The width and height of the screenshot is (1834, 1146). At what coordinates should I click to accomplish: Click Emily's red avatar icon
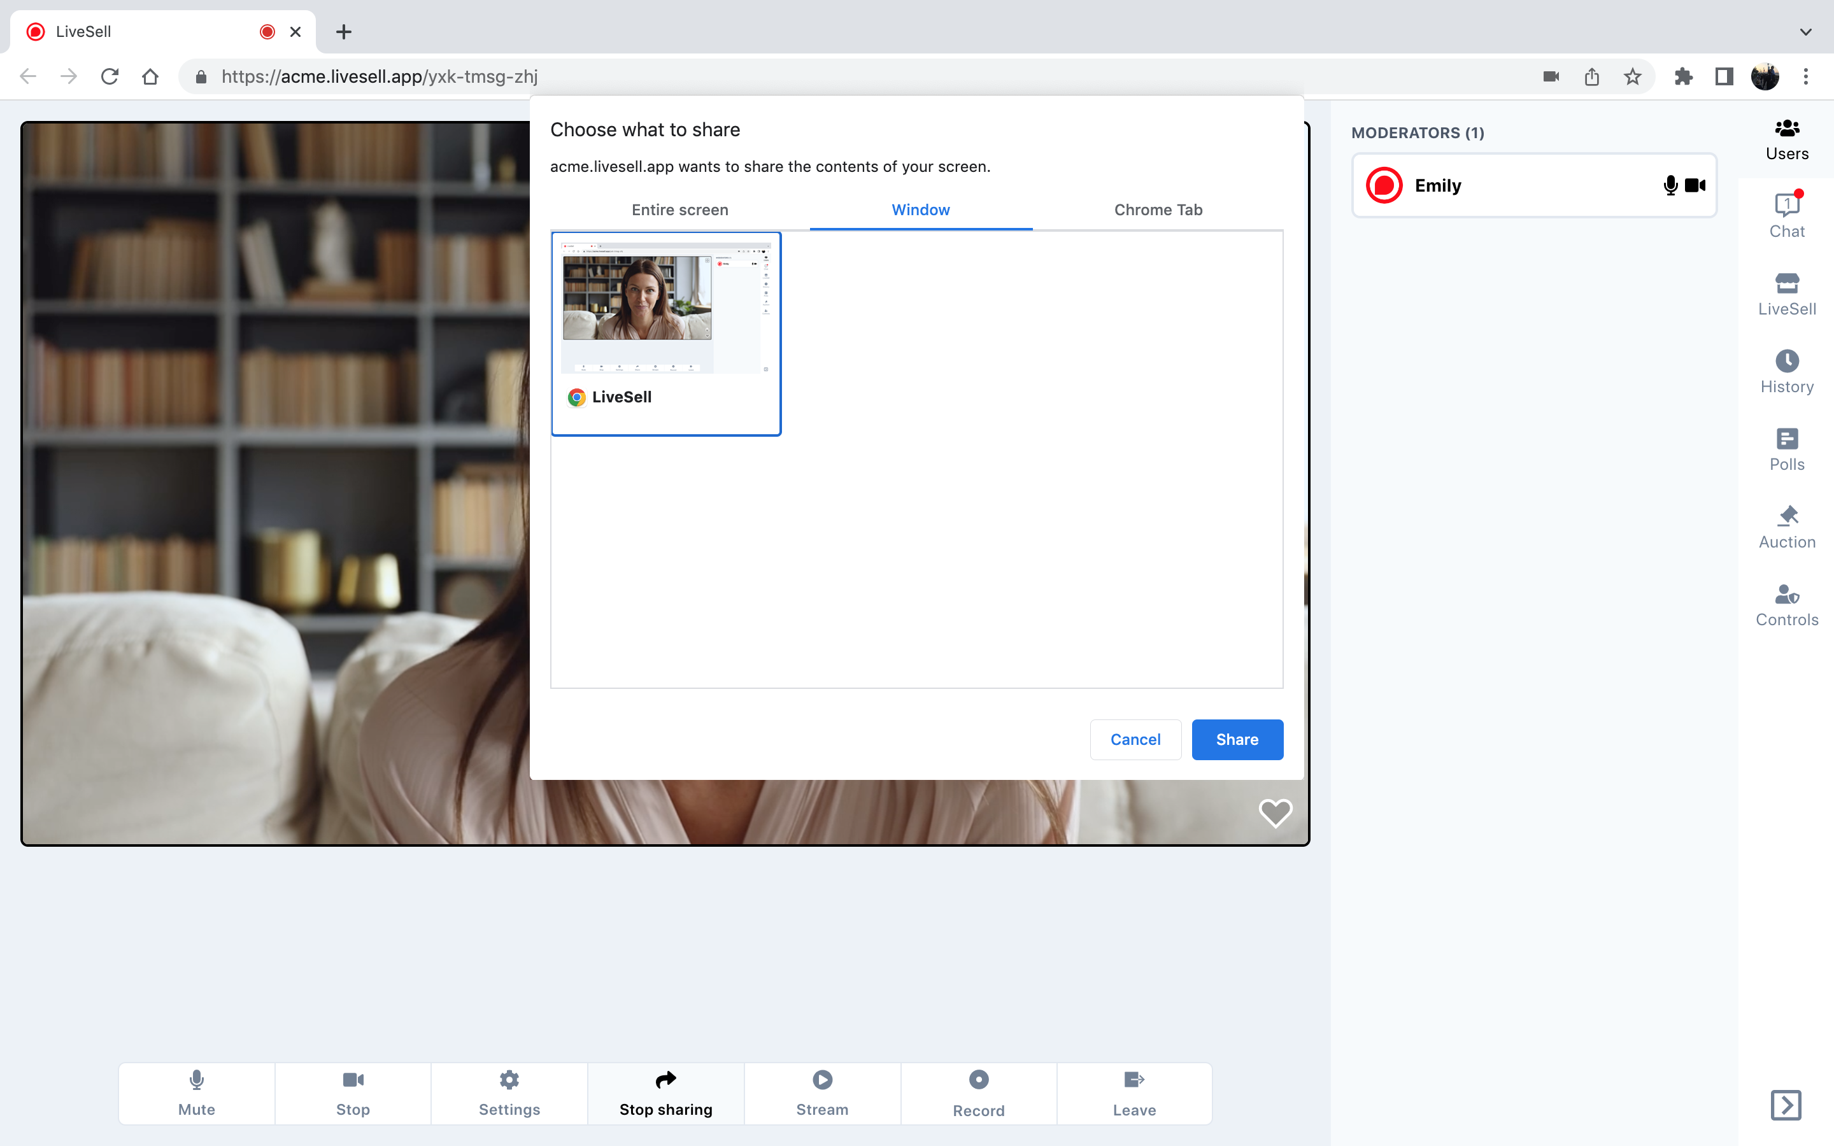pos(1384,186)
